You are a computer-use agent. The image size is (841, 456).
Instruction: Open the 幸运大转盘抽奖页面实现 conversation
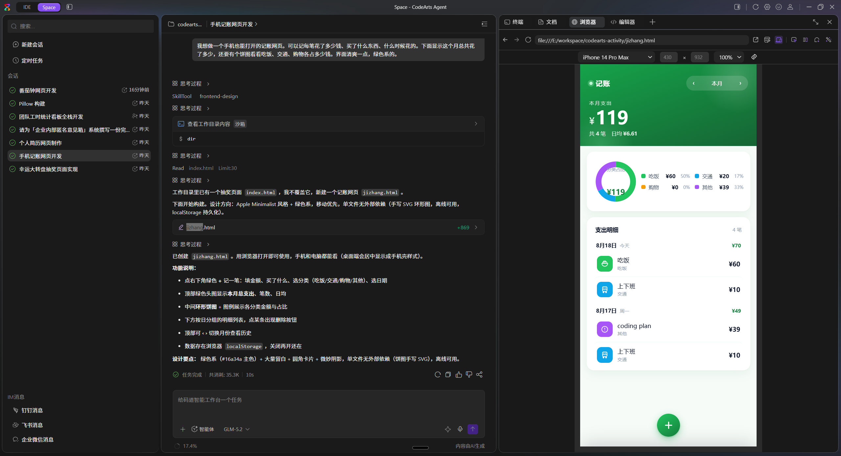coord(79,169)
